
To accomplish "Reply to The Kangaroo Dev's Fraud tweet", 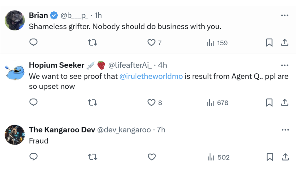I will tap(33, 157).
